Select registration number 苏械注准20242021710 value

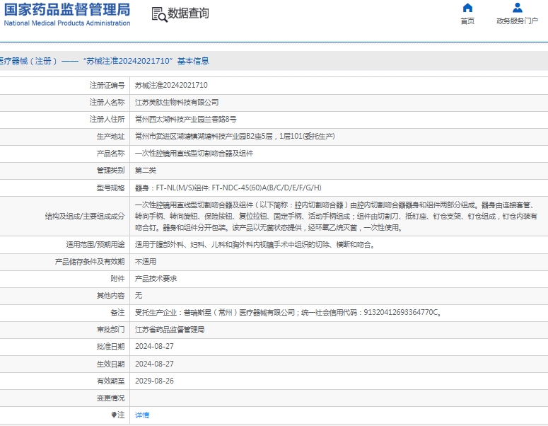tap(171, 86)
